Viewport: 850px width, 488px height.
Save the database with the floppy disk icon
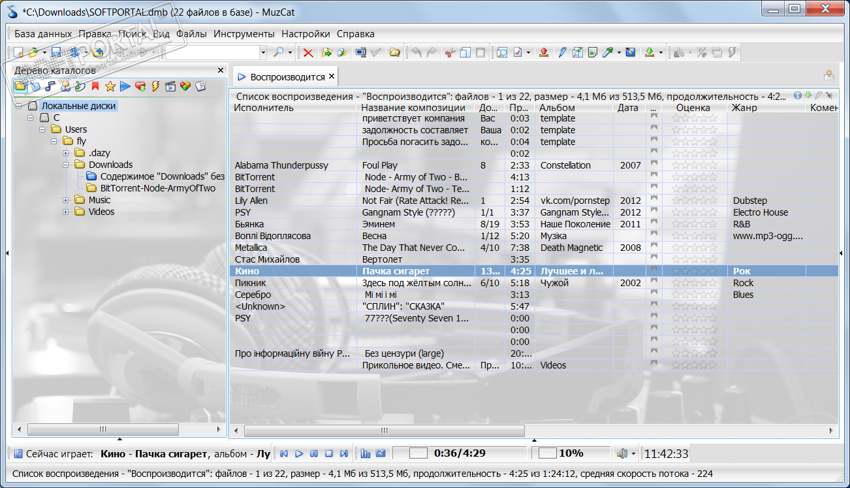(x=56, y=52)
